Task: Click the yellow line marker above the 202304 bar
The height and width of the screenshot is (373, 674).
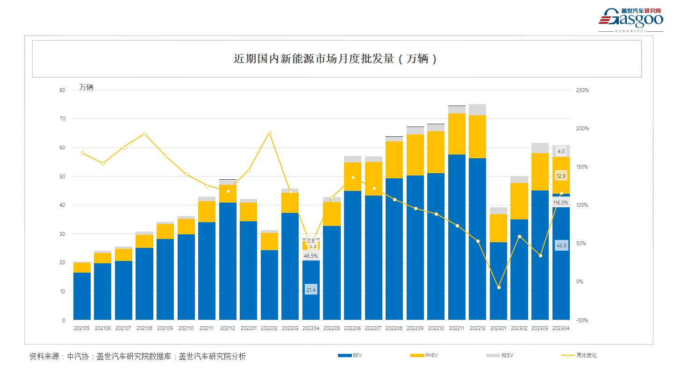Action: click(562, 194)
